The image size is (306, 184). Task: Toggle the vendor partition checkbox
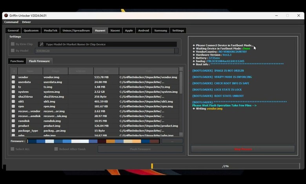(x=13, y=77)
